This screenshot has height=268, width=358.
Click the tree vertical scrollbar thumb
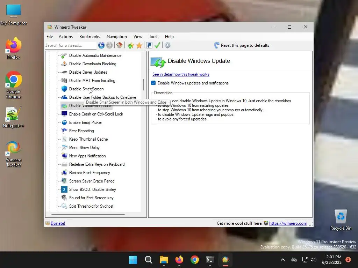(144, 84)
